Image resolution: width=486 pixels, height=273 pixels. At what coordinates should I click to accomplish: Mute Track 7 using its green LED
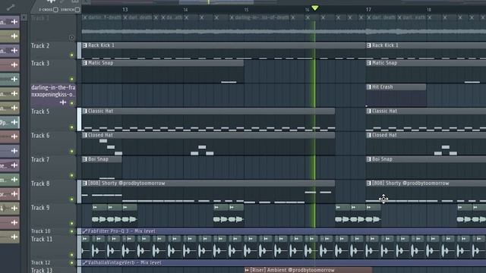click(71, 175)
